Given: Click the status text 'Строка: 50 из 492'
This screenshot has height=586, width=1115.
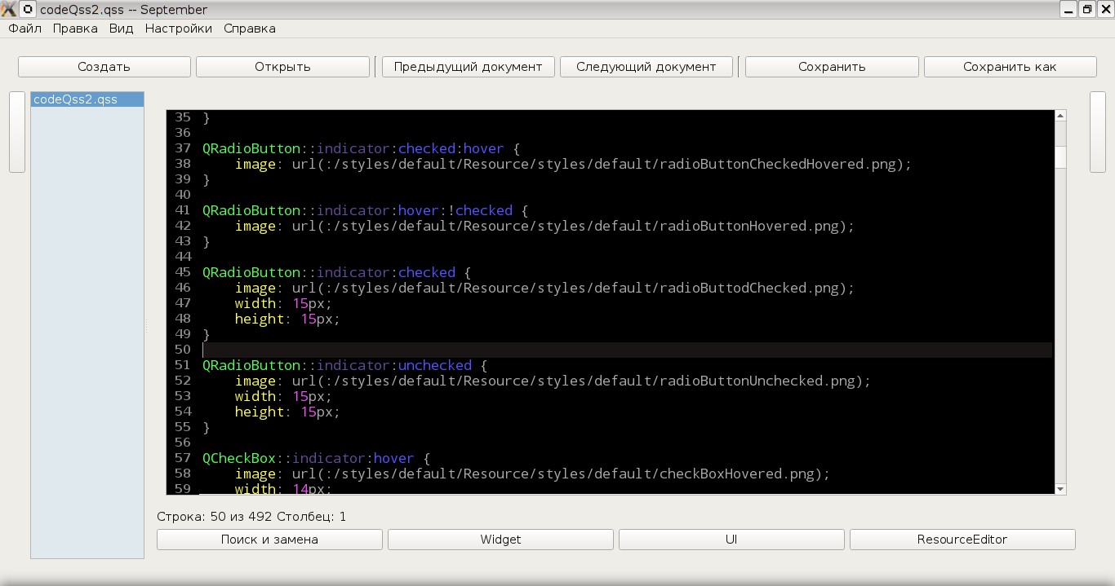Looking at the screenshot, I should coord(215,517).
